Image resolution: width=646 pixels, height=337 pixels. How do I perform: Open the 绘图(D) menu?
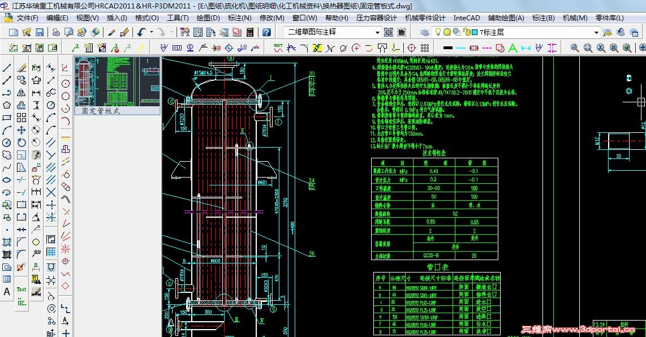click(208, 18)
